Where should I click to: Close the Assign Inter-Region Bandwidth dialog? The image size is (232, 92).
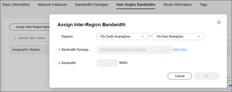(x=219, y=22)
